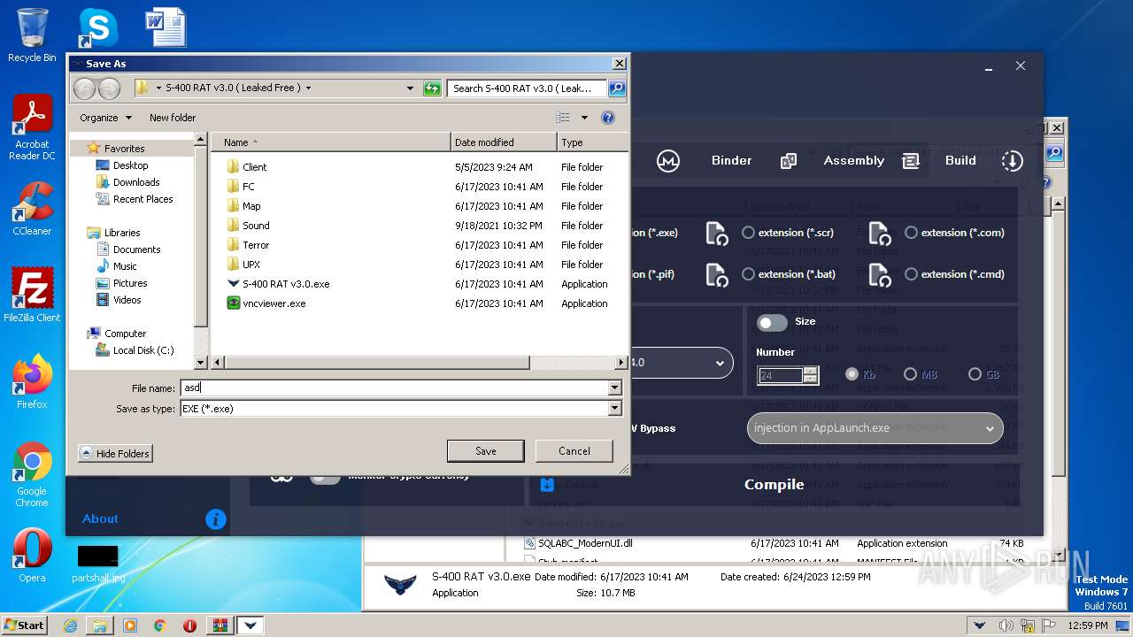Select the GB size unit radio
Viewport: 1133px width, 637px height.
point(975,374)
